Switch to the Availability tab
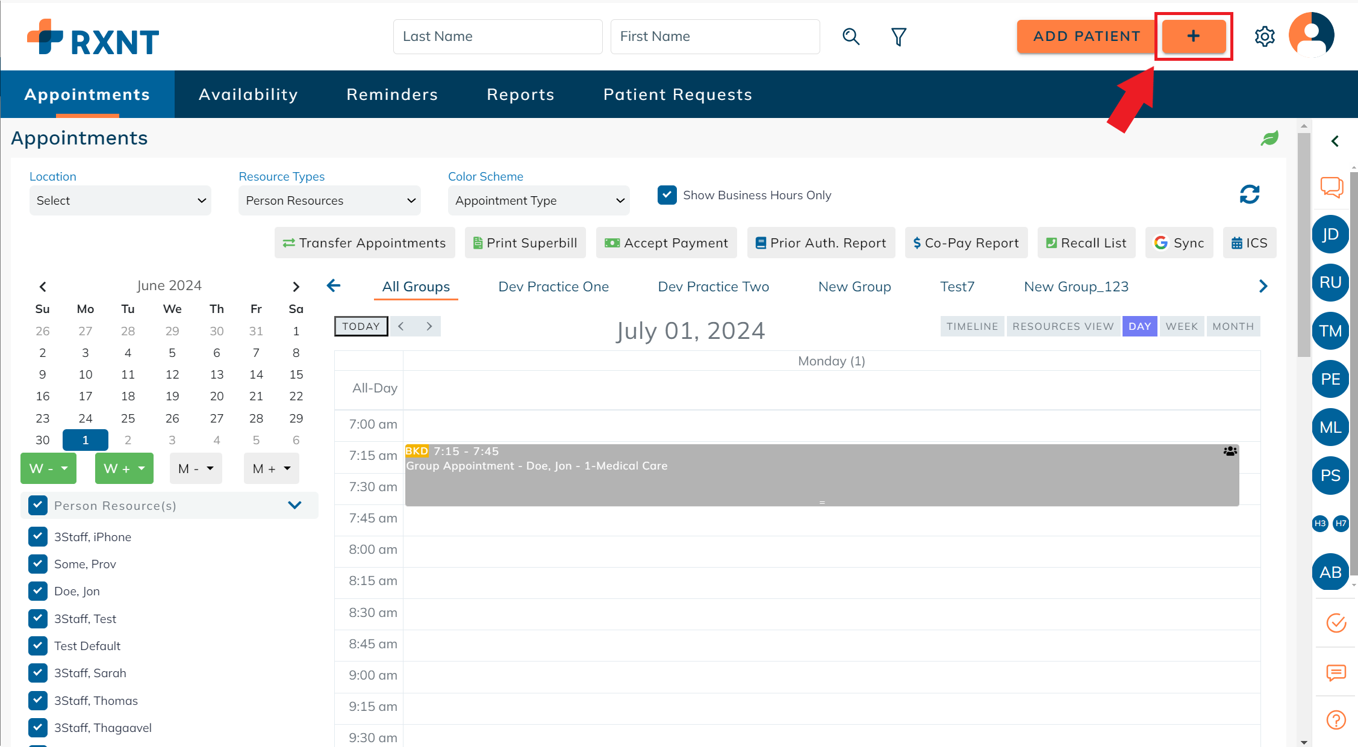Screen dimensions: 1358x747 coord(248,94)
